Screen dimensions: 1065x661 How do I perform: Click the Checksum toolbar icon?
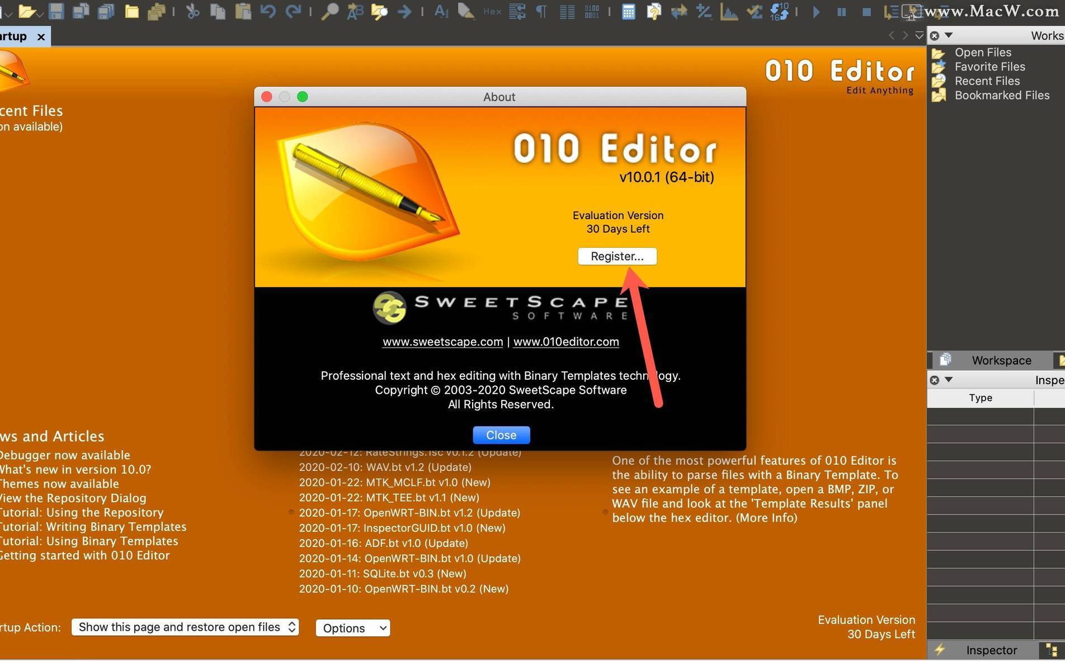tap(754, 11)
